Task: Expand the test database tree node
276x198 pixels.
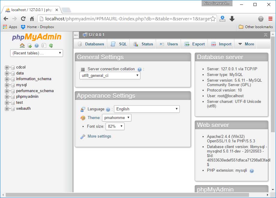Action: pyautogui.click(x=7, y=103)
